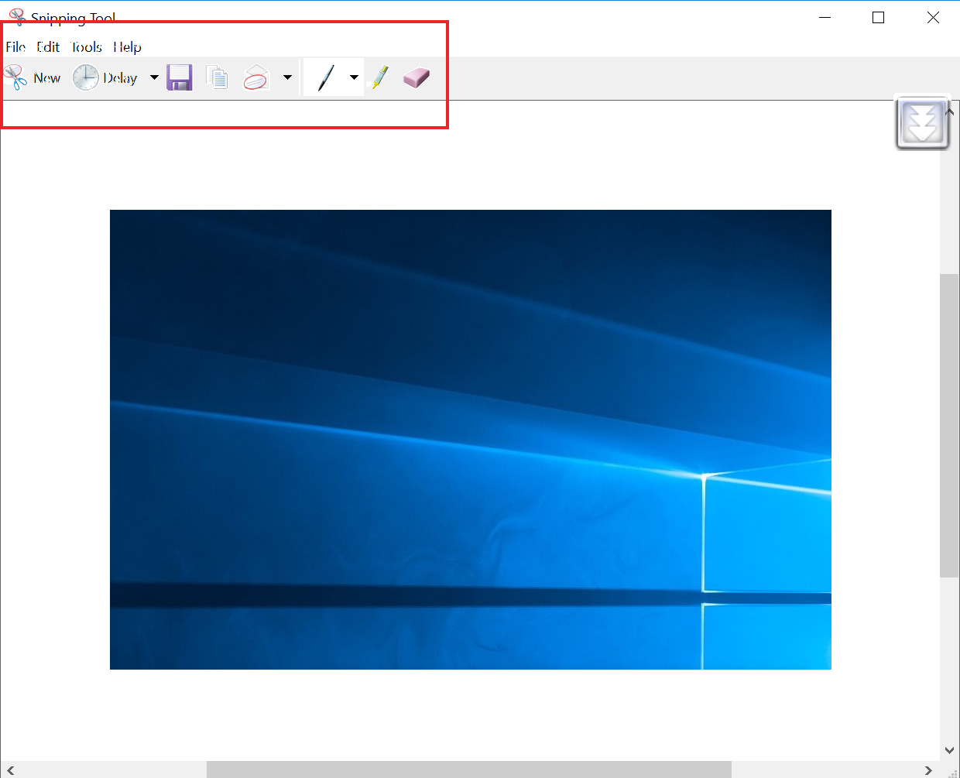Screen dimensions: 960x778
Task: Open the Help menu
Action: pyautogui.click(x=127, y=47)
